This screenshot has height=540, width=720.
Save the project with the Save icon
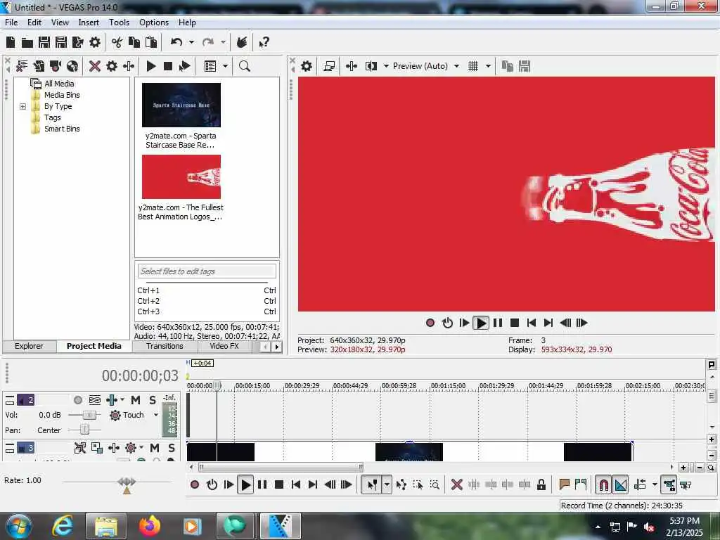pos(44,42)
